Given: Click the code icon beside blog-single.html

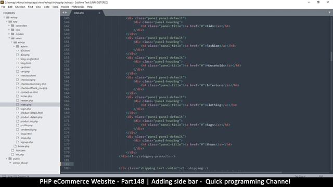Looking at the screenshot, I should click(x=18, y=59).
